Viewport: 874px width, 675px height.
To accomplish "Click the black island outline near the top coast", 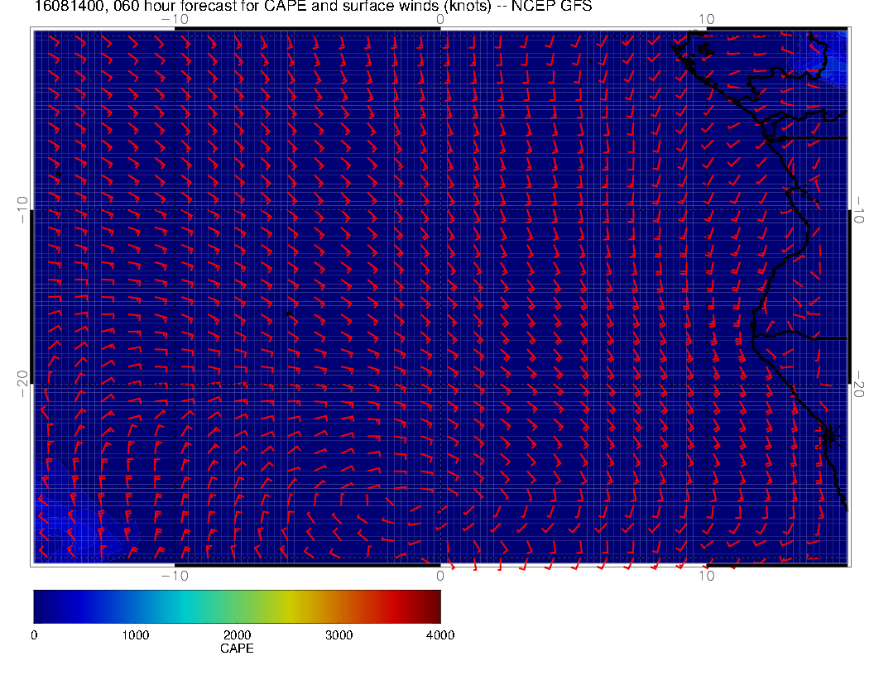I will click(x=704, y=50).
